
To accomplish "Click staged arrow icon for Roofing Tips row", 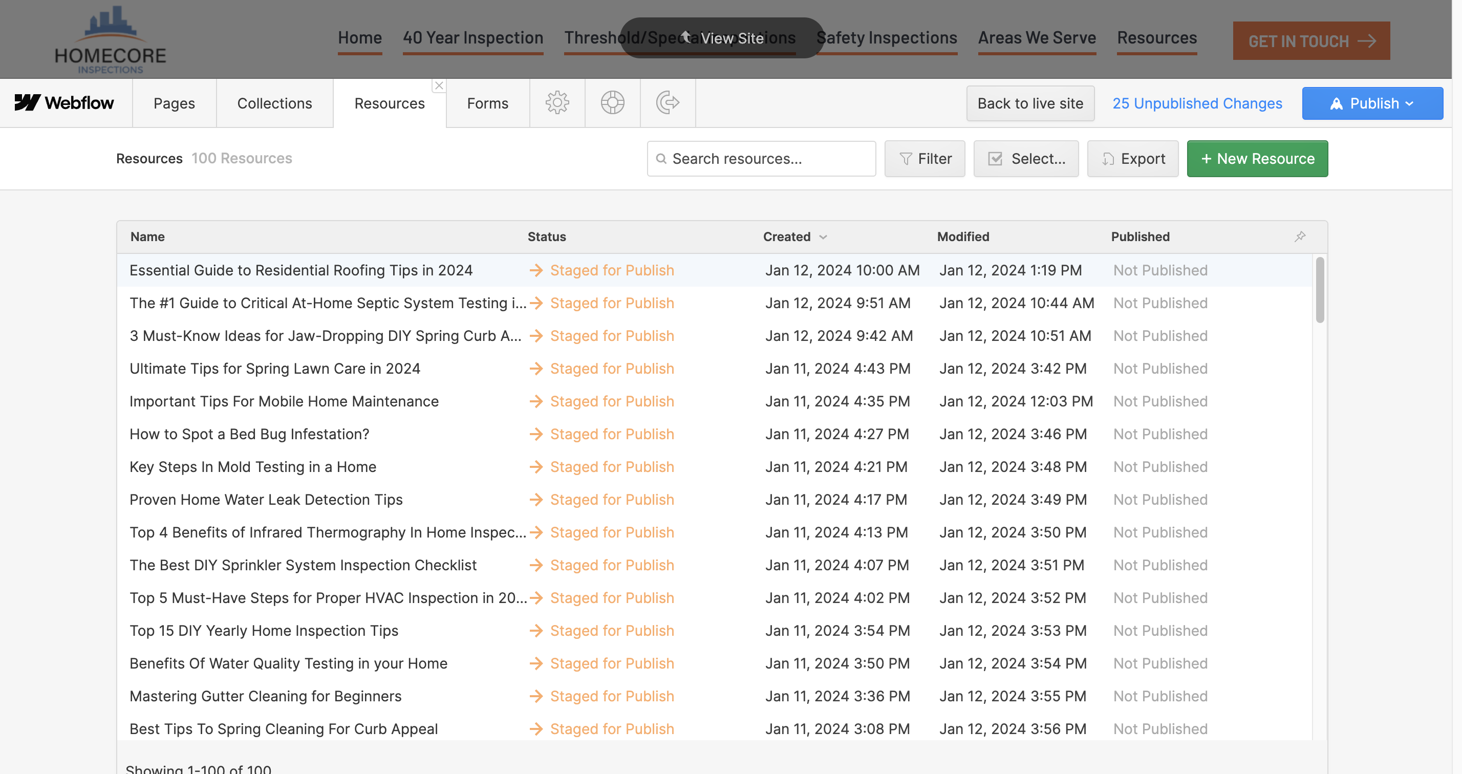I will (536, 270).
